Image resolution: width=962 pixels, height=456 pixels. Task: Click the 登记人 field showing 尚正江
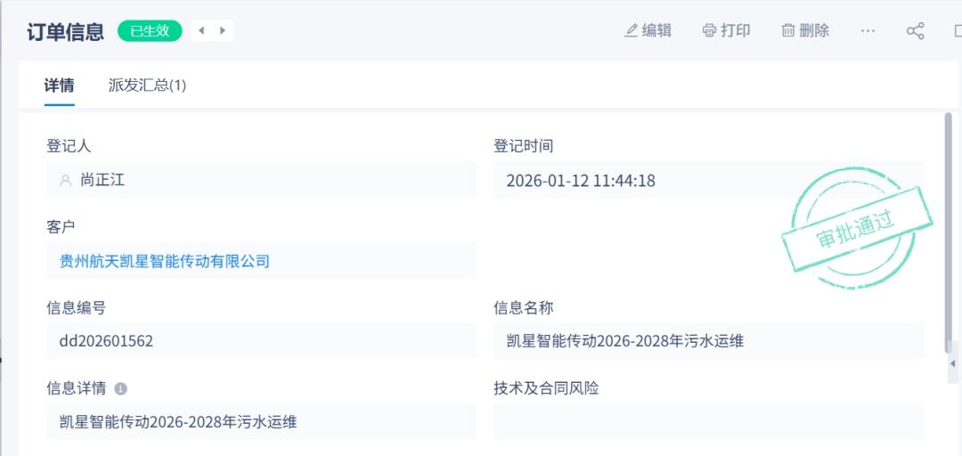(261, 181)
